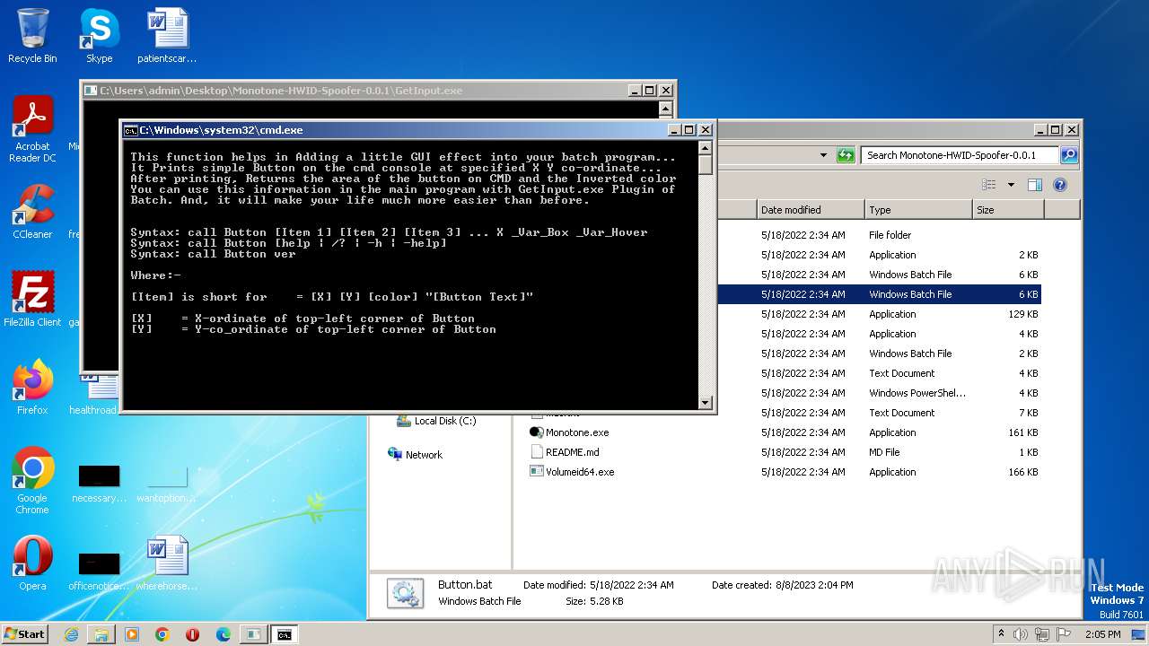1149x646 pixels.
Task: Switch to Windows Explorer taskbar button
Action: [x=101, y=634]
